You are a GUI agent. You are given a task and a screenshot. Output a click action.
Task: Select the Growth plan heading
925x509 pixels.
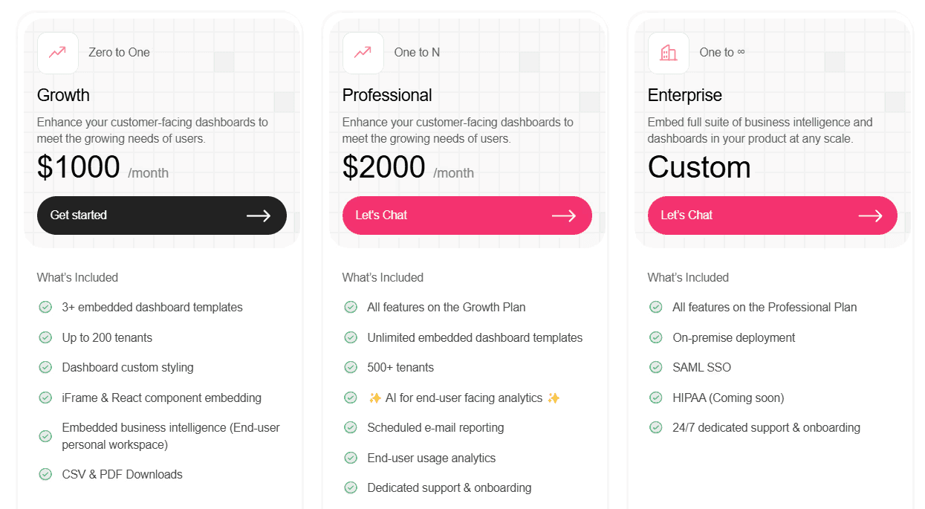(x=63, y=95)
